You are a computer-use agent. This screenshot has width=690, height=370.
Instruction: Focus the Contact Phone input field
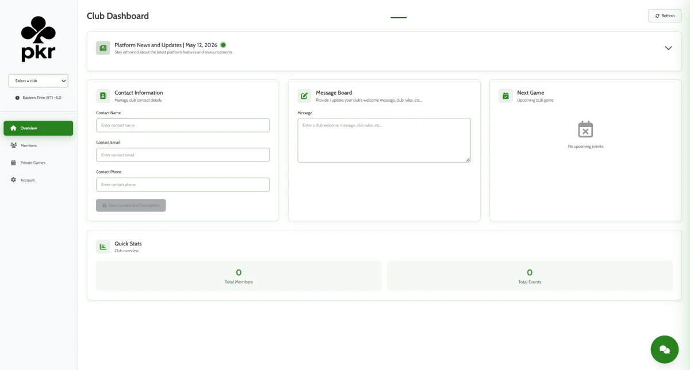tap(183, 184)
